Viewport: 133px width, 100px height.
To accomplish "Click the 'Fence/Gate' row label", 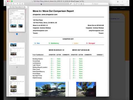I will click(x=36, y=61).
